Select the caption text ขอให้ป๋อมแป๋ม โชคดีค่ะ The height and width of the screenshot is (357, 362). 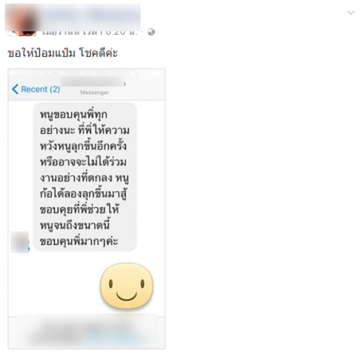click(x=63, y=53)
